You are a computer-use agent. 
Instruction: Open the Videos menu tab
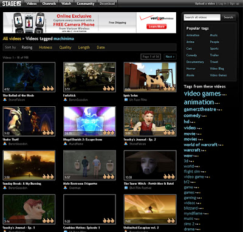32,4
